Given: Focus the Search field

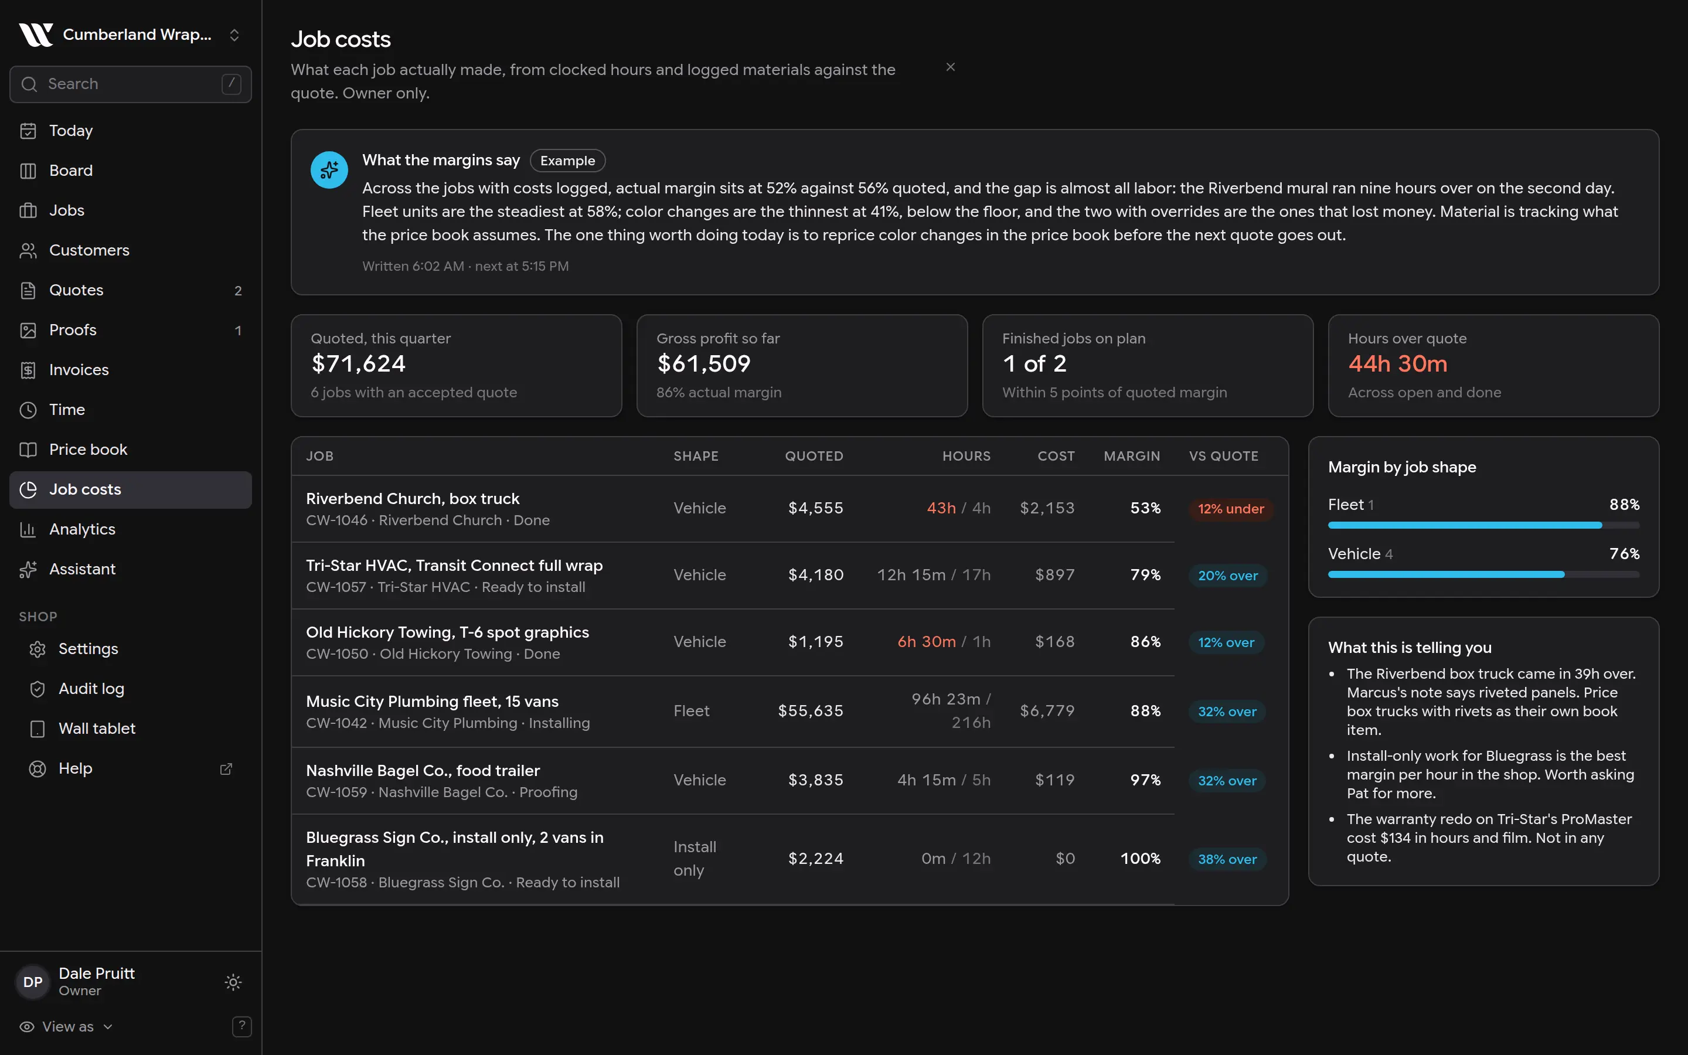Looking at the screenshot, I should (x=131, y=84).
